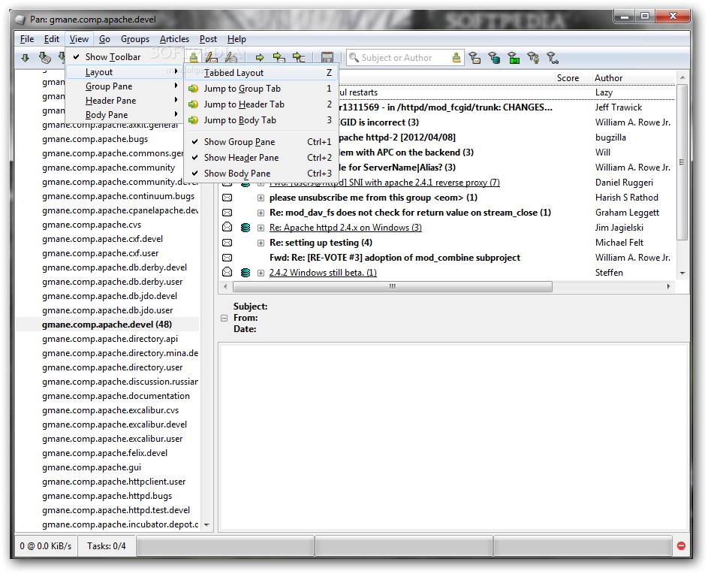Screen dimensions: 708x574
Task: Click the green arrow with thread-list toolbar icon
Action: tap(299, 58)
